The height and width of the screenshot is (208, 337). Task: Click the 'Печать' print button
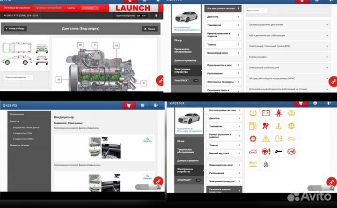[150, 29]
